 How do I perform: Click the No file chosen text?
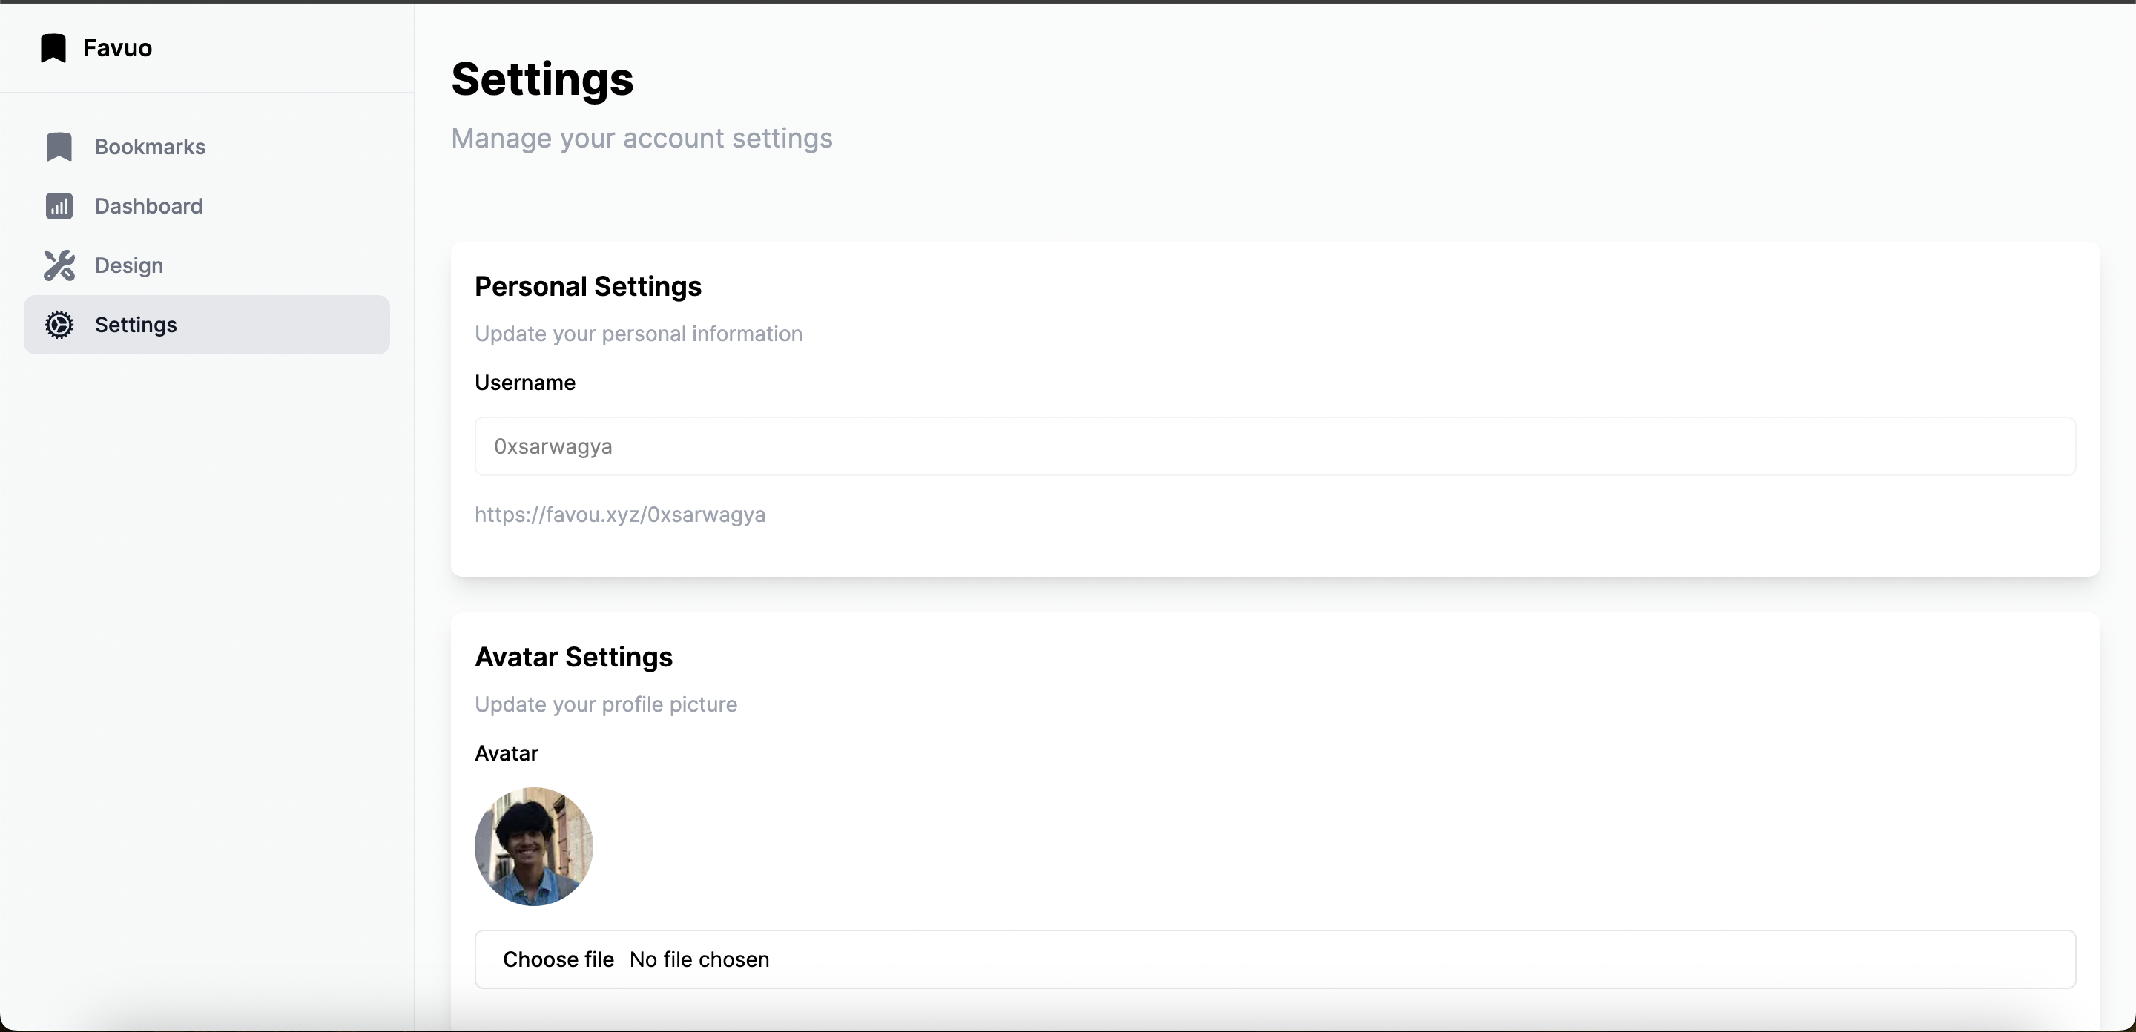699,959
